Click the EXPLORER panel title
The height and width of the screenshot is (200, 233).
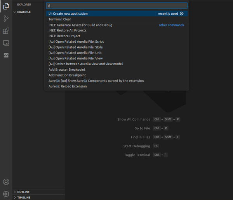tap(24, 5)
